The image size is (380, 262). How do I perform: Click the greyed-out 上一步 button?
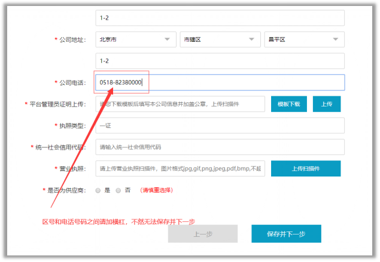tap(202, 234)
